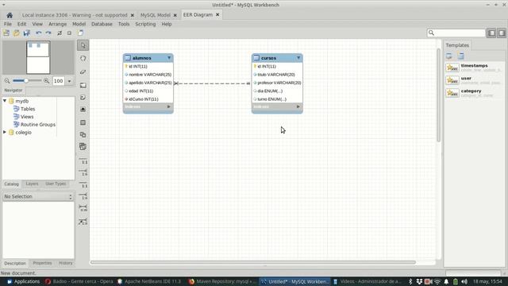Expand Indexes section of alumnos table
Screen dimensions: 508x286
(x=168, y=106)
